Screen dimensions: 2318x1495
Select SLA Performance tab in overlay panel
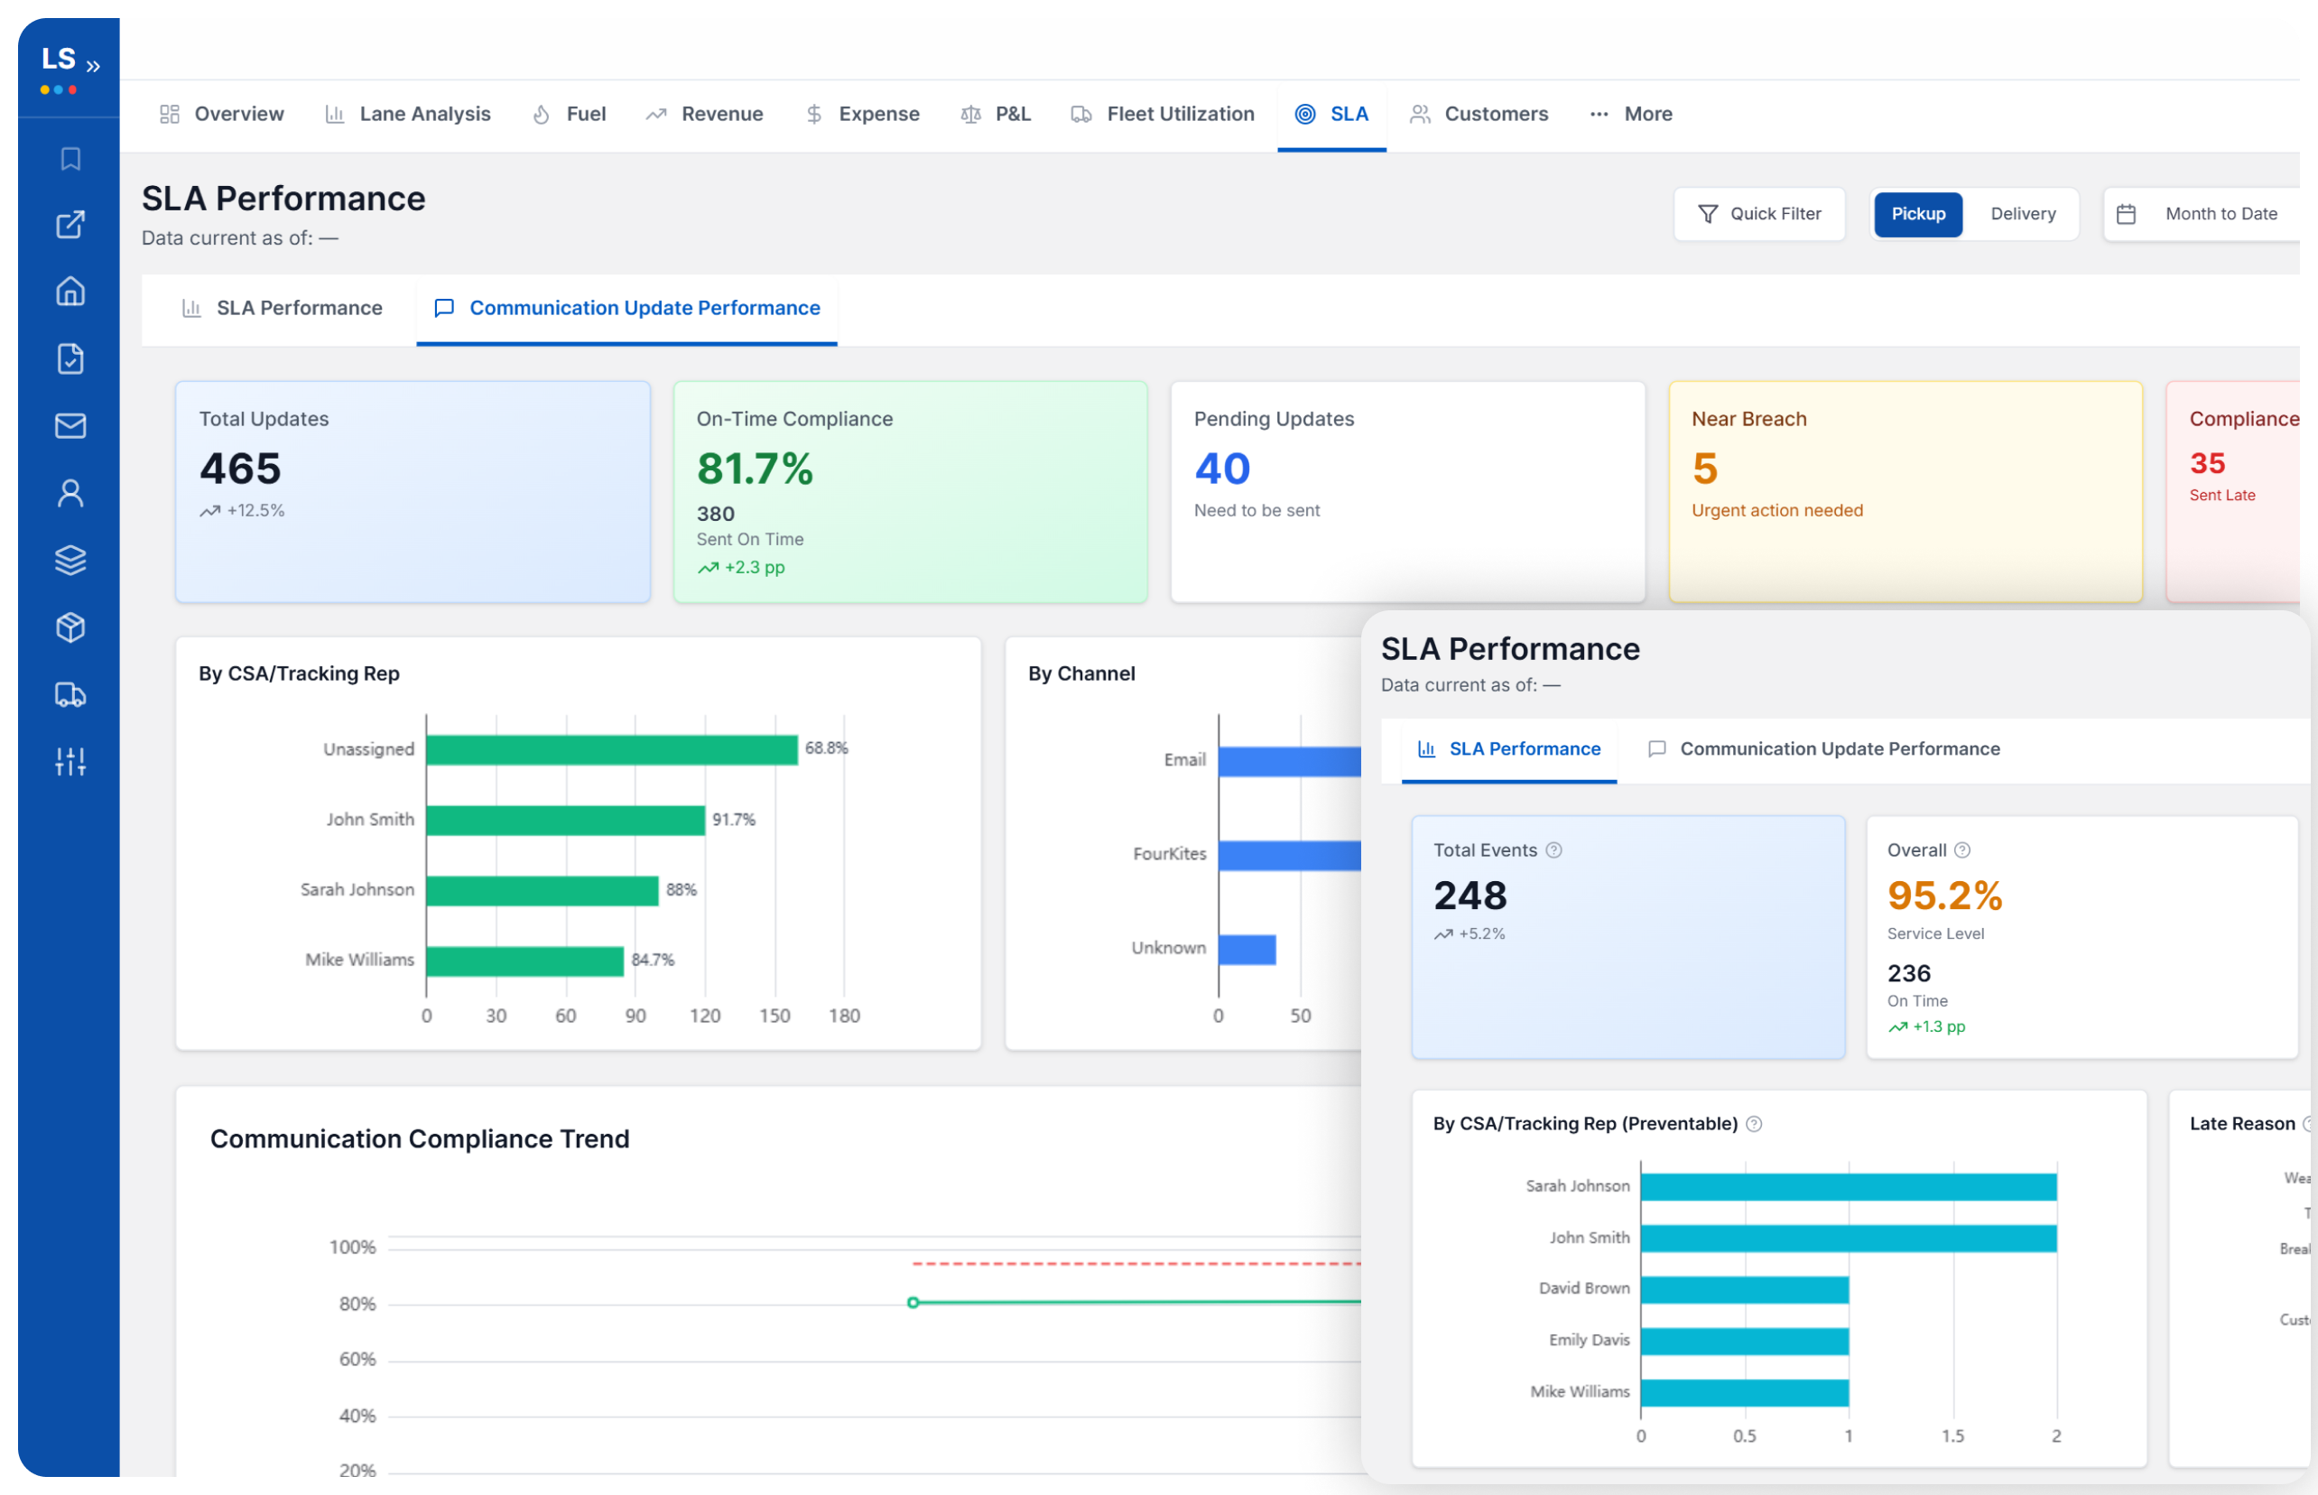(x=1508, y=748)
